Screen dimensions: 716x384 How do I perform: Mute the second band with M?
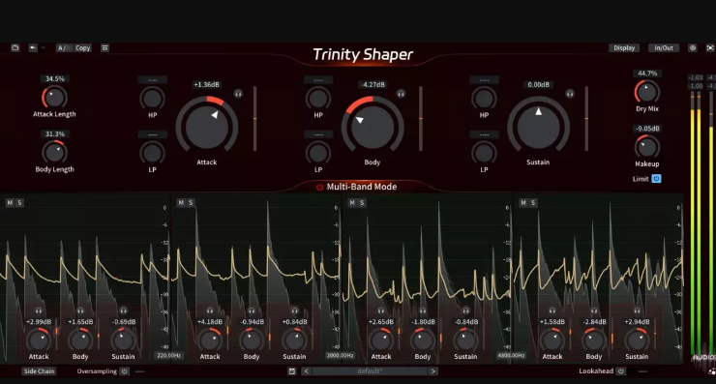tap(181, 203)
